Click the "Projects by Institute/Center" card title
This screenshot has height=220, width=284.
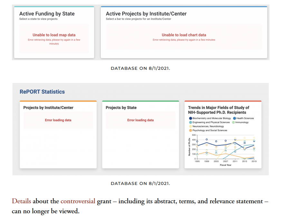click(48, 108)
